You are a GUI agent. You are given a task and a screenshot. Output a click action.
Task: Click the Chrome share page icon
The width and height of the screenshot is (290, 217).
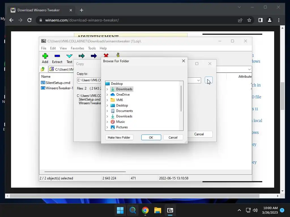[240, 20]
